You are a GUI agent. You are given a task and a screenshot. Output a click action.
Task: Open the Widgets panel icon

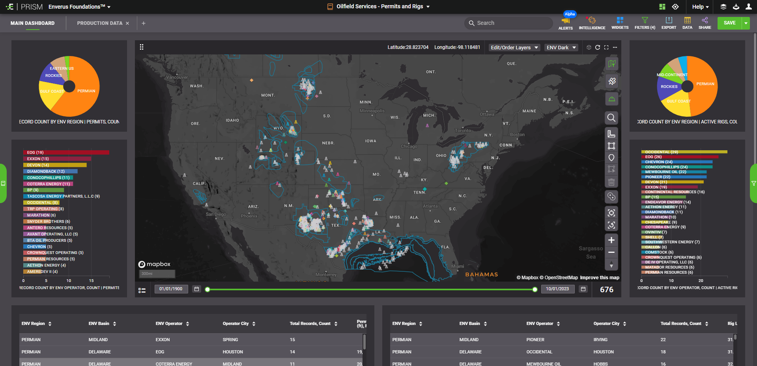click(x=620, y=22)
